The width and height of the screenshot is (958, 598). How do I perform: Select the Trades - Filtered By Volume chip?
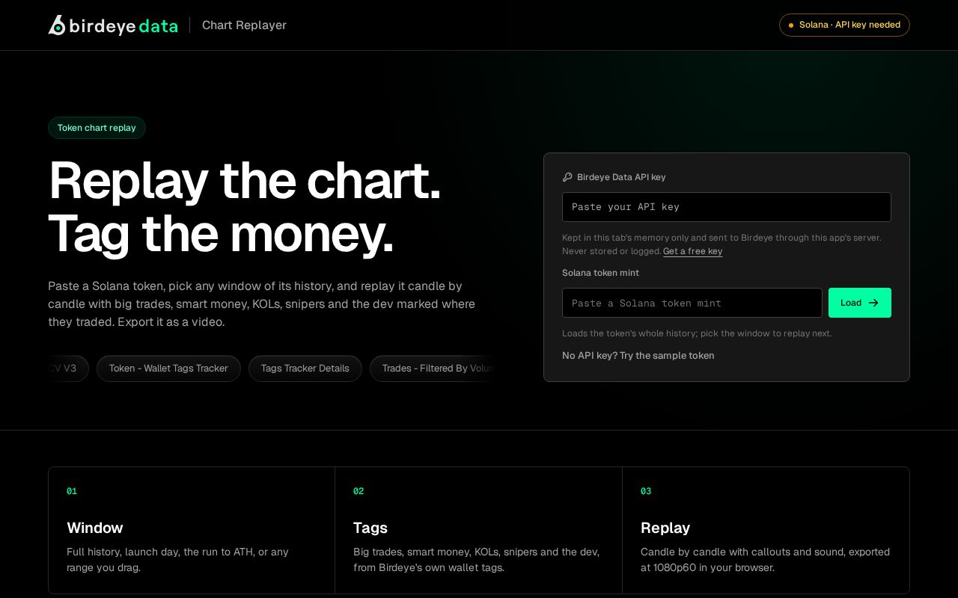pos(433,369)
